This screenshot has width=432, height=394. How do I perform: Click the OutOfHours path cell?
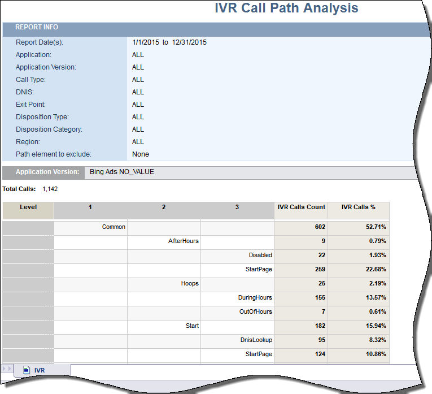255,312
